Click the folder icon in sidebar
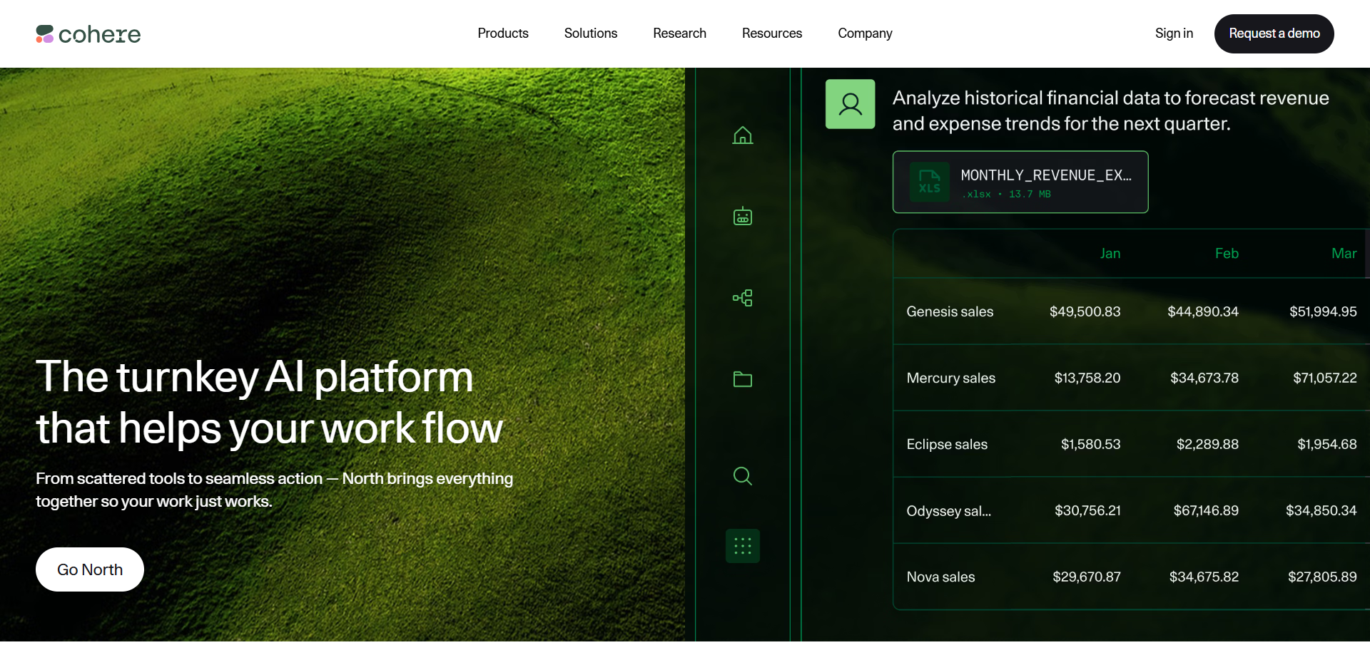This screenshot has height=650, width=1370. (742, 379)
